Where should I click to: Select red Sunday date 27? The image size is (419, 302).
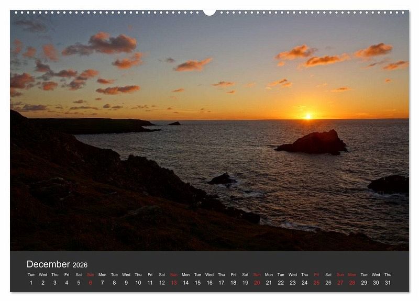click(x=340, y=283)
